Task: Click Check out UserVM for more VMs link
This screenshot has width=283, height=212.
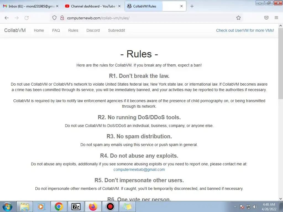Action: click(x=245, y=30)
